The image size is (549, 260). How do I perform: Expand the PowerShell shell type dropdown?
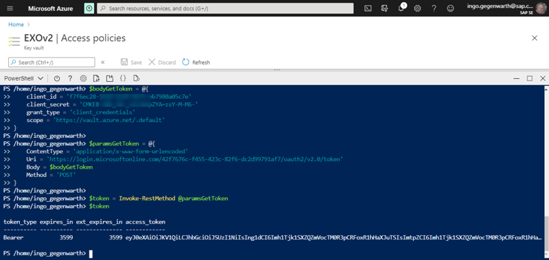(x=23, y=78)
